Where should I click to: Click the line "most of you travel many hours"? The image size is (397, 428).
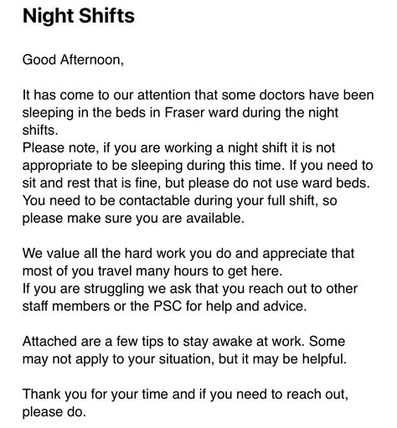point(152,271)
